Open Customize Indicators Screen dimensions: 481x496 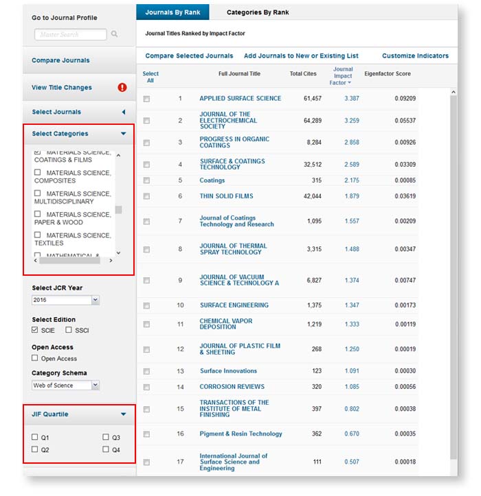[415, 56]
